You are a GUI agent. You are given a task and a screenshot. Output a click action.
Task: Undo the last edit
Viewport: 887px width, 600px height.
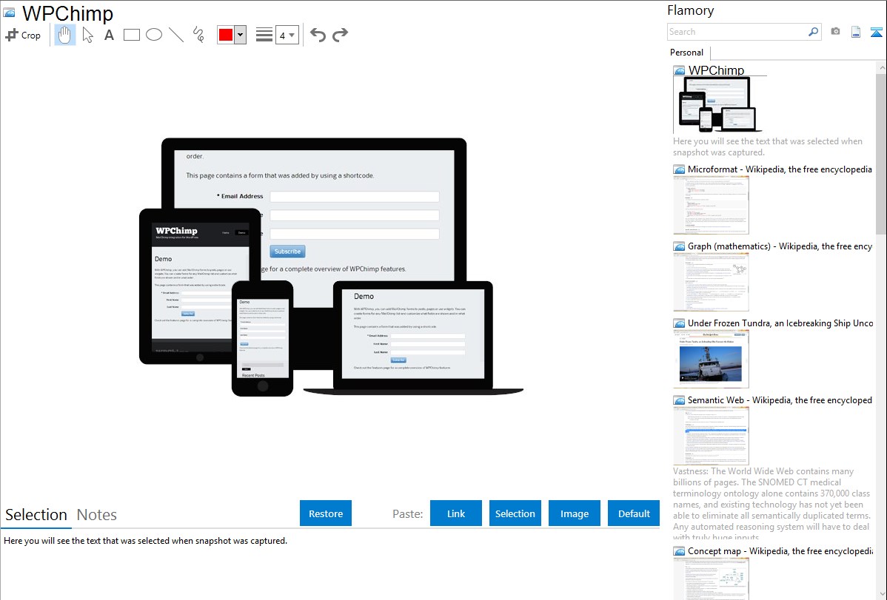tap(318, 35)
